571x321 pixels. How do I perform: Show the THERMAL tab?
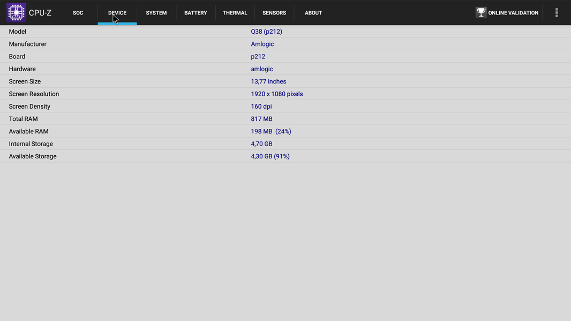coord(235,13)
